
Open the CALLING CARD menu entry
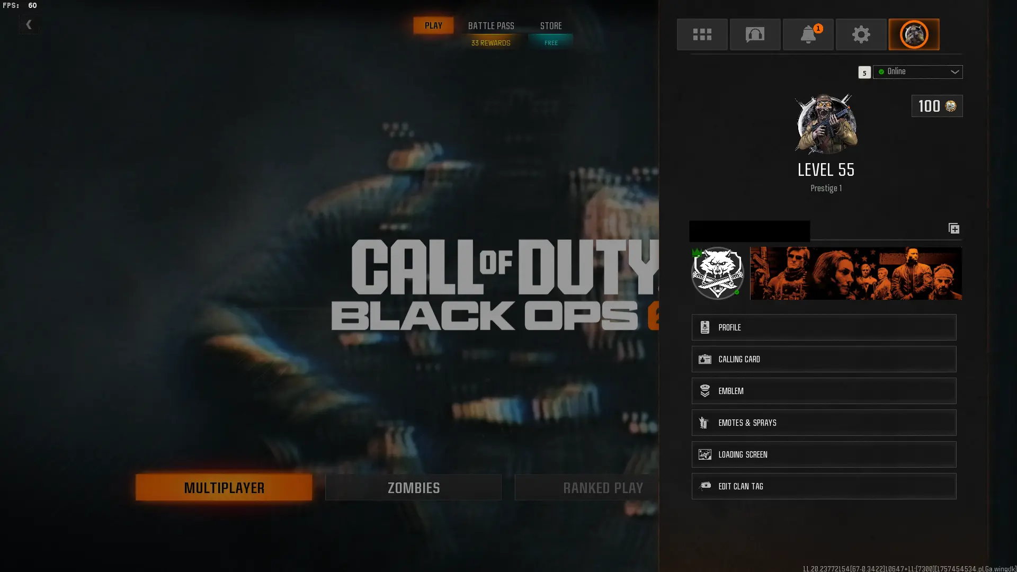[824, 359]
